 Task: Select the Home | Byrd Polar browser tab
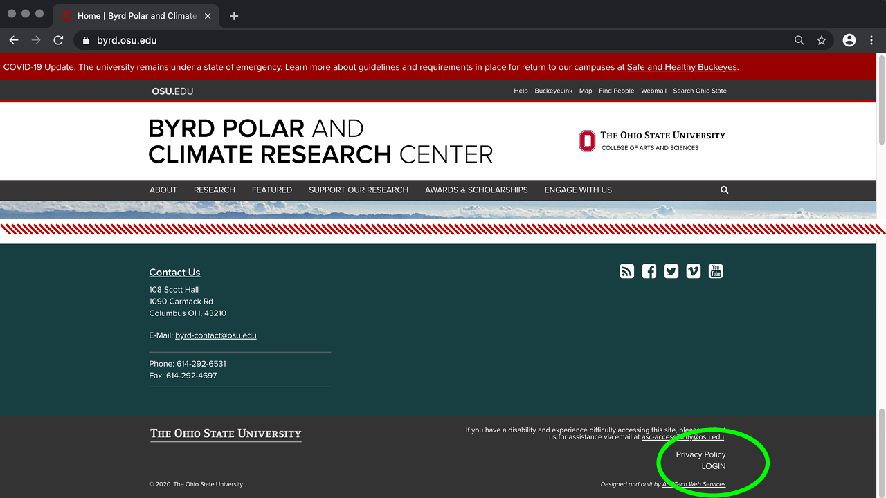(136, 15)
